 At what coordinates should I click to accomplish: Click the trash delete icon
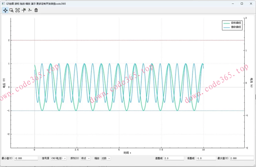click(36, 10)
